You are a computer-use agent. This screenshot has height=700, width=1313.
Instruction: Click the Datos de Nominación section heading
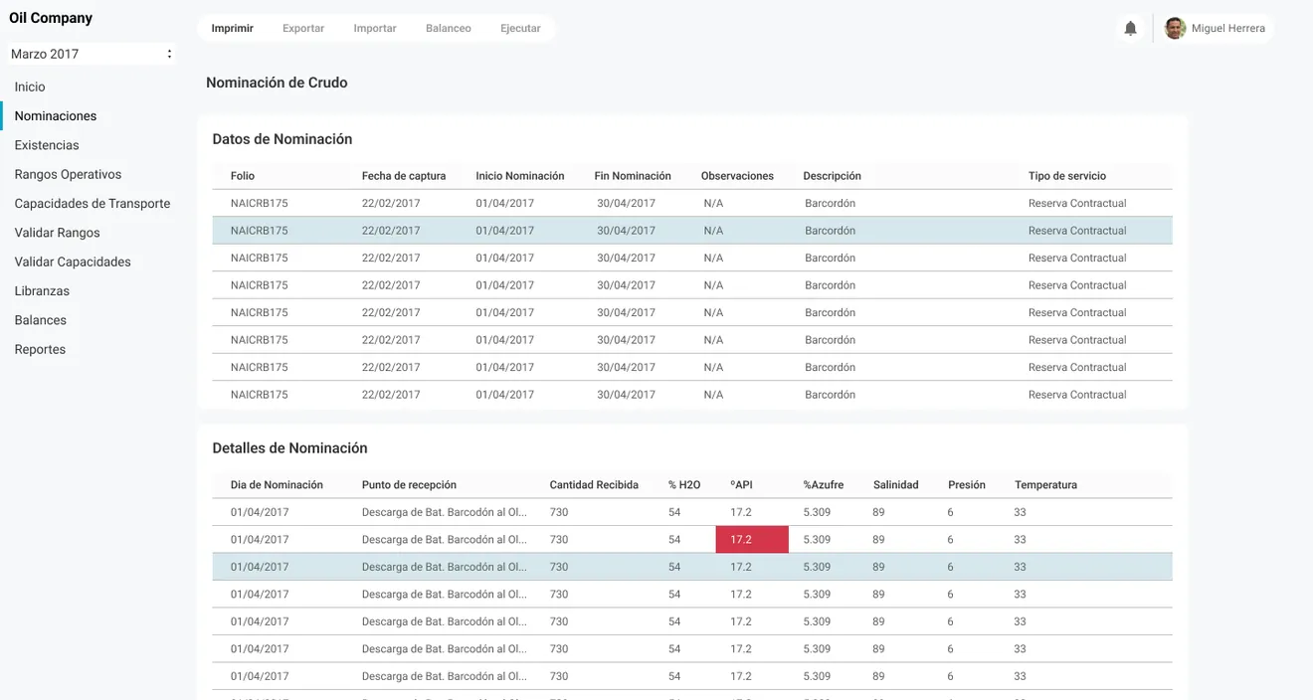tap(282, 139)
